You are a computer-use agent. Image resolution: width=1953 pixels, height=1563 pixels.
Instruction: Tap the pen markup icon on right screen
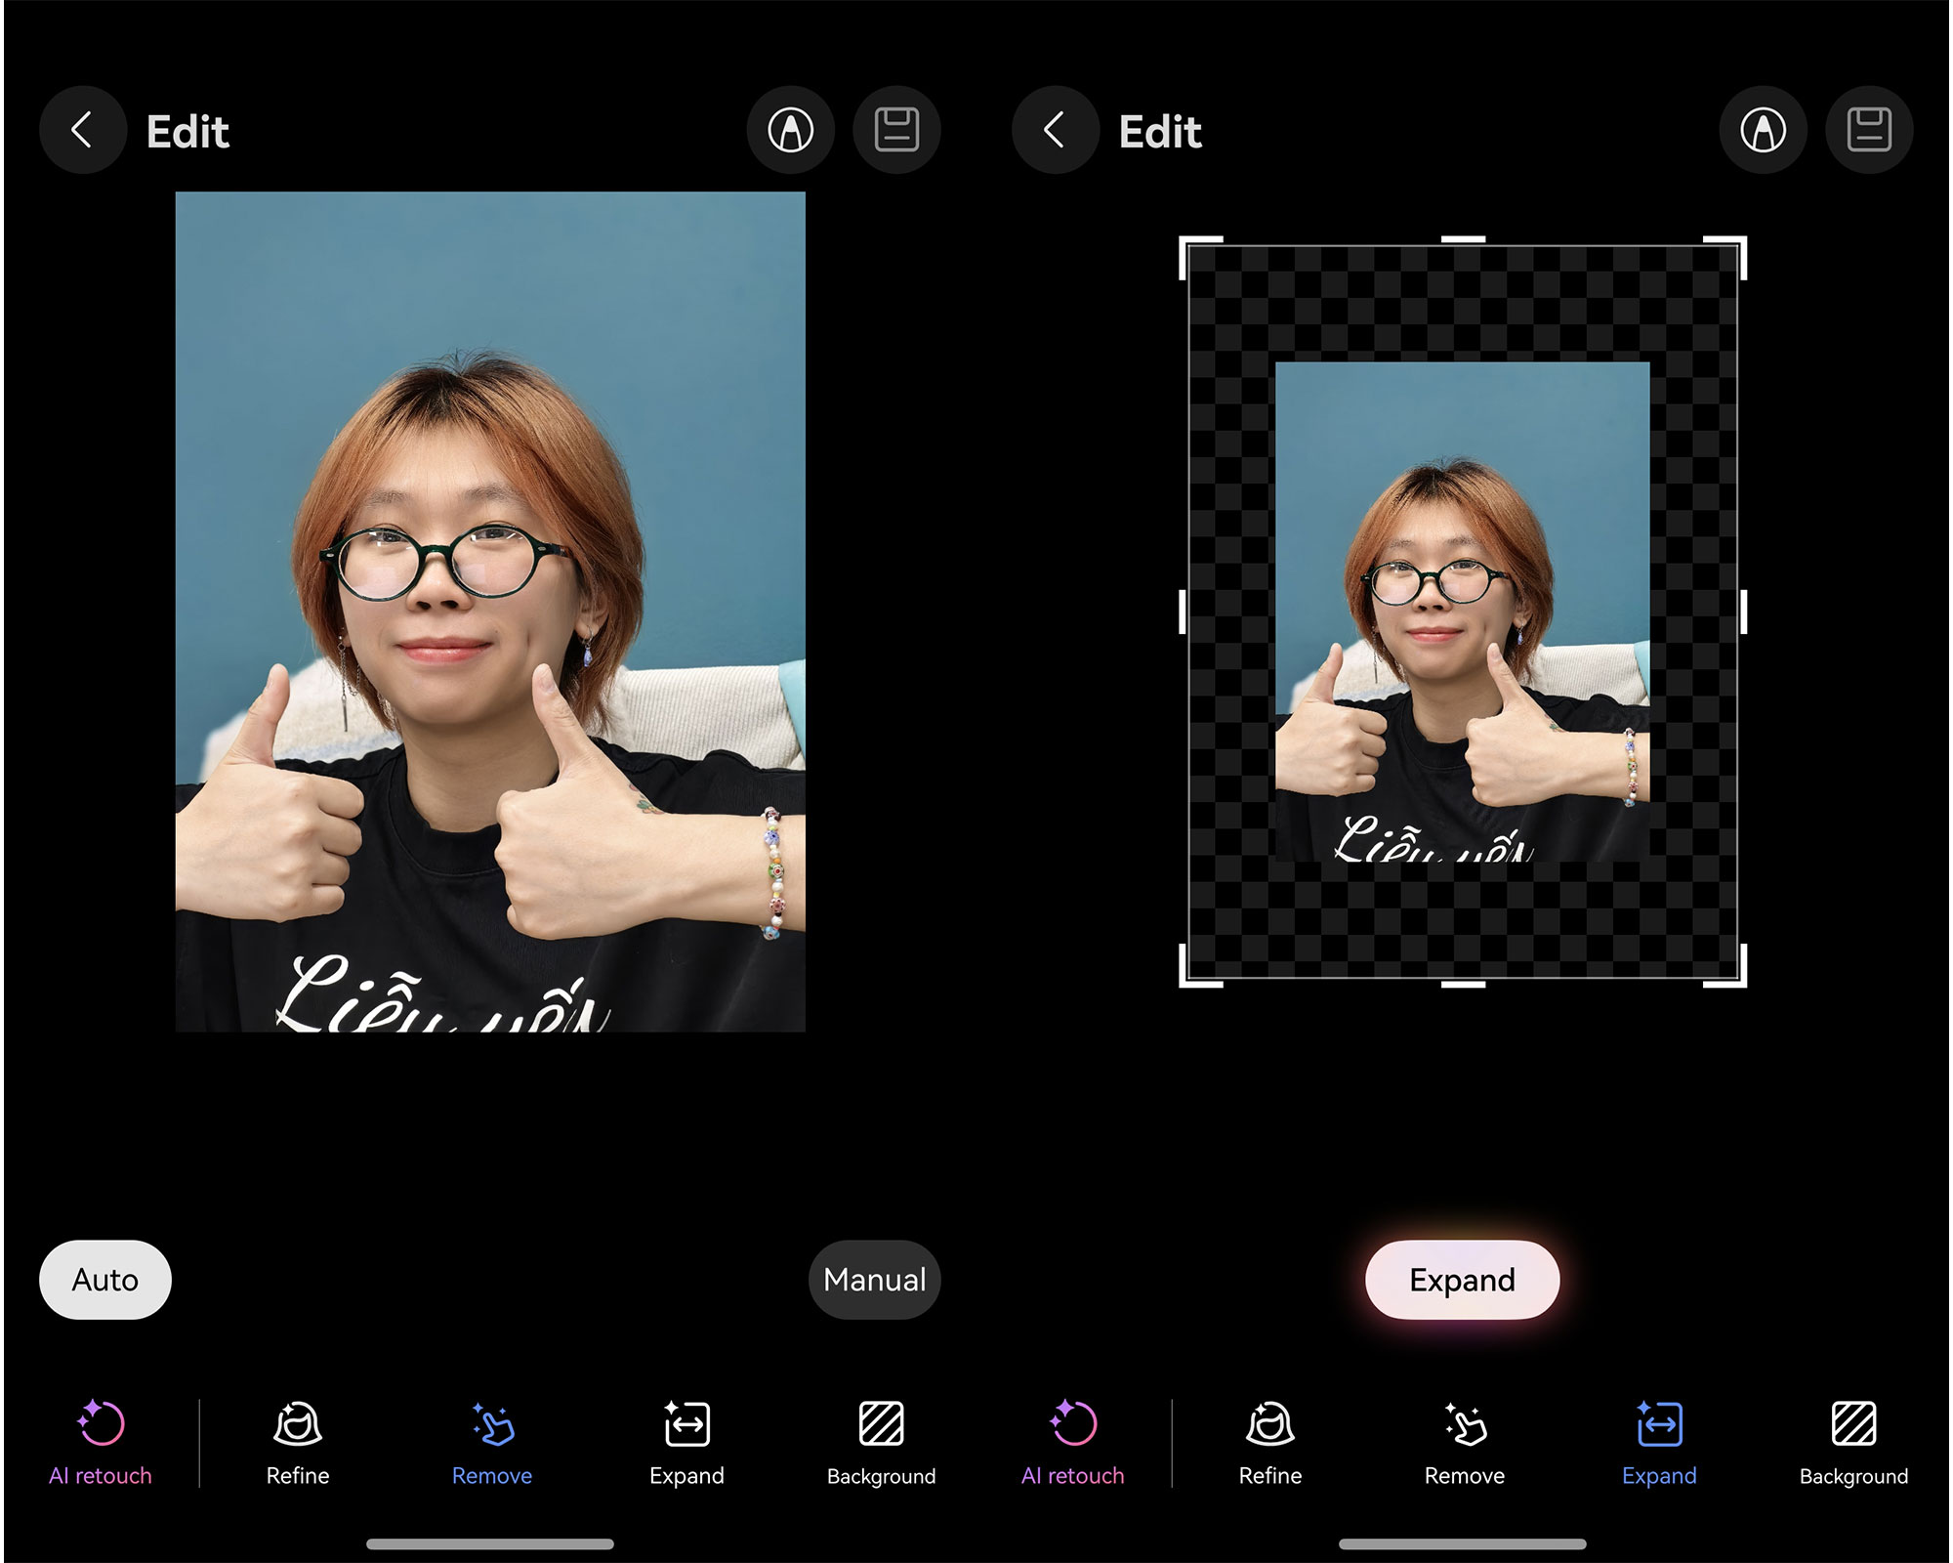1764,130
